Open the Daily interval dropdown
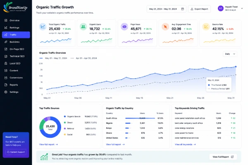 pyautogui.click(x=230, y=54)
